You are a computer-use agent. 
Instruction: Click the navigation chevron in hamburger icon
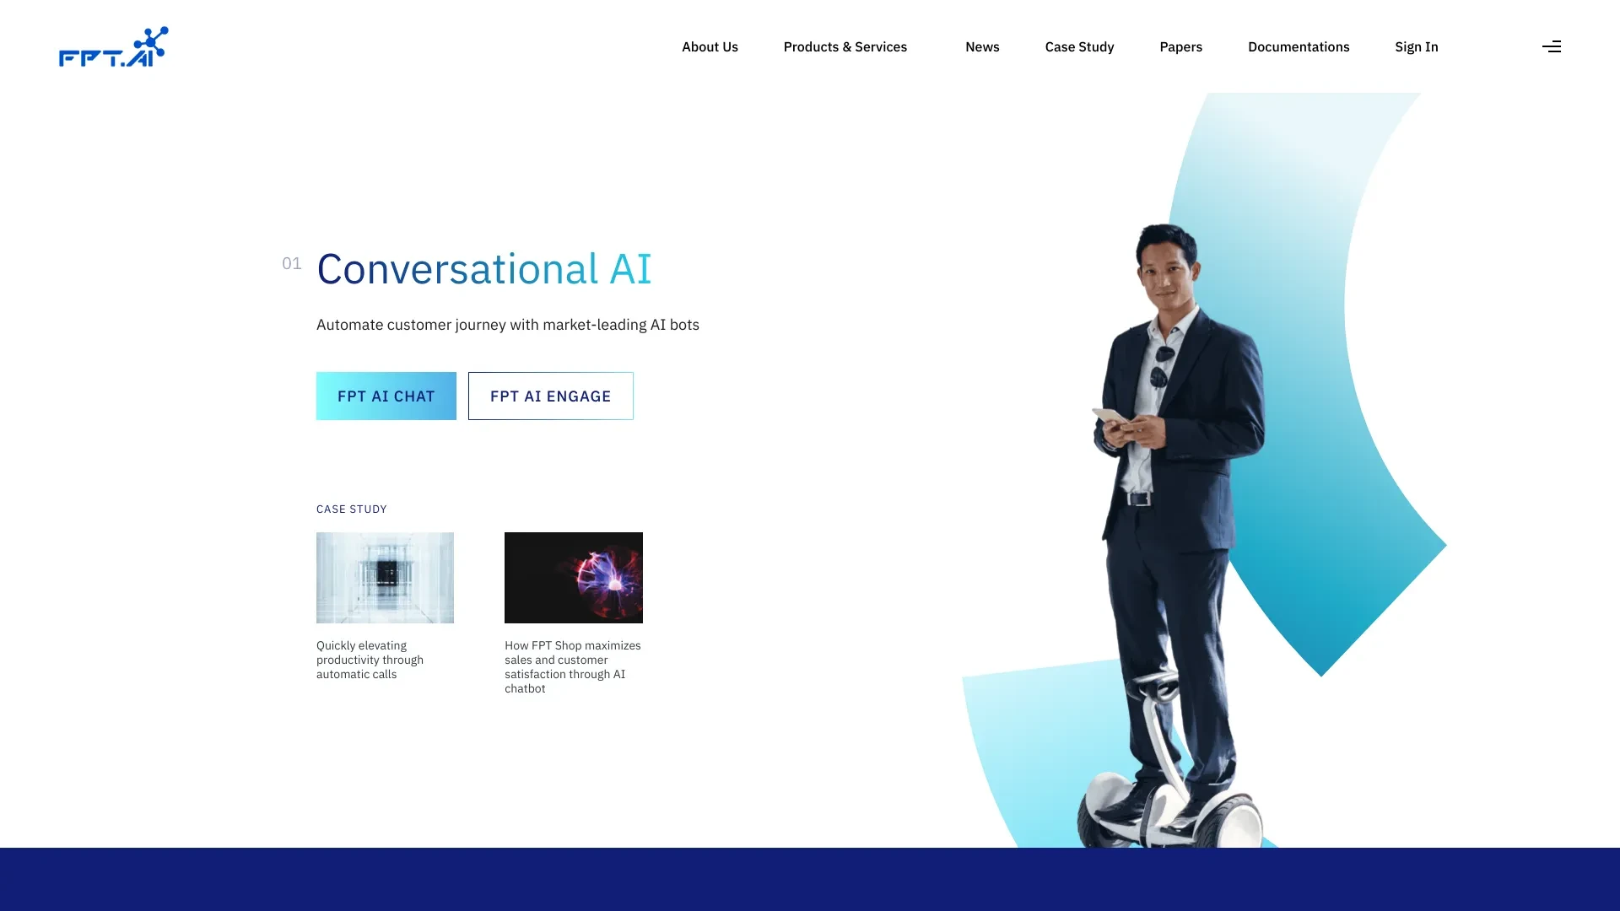(1551, 46)
